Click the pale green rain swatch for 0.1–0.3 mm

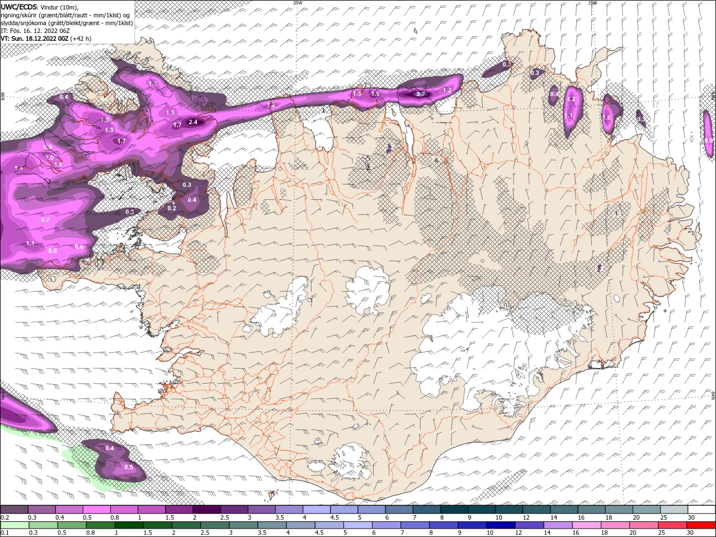point(15,525)
